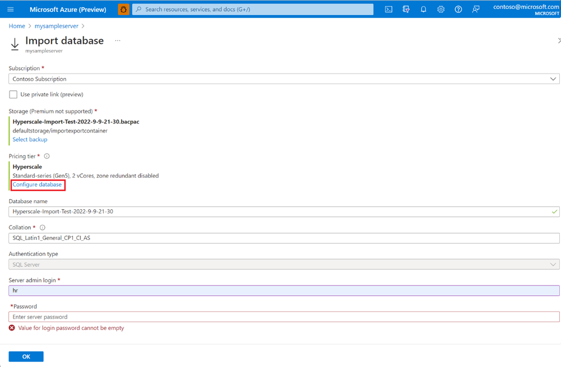
Task: Click the OK button
Action: [x=26, y=357]
